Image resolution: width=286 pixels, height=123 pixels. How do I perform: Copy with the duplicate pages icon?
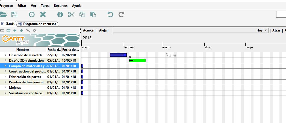(82, 14)
